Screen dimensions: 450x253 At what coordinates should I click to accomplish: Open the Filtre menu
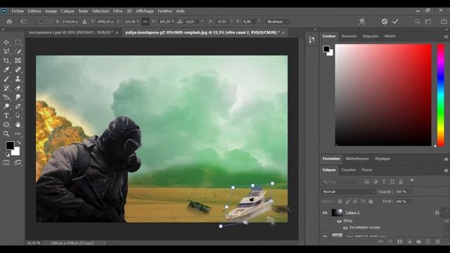[117, 11]
